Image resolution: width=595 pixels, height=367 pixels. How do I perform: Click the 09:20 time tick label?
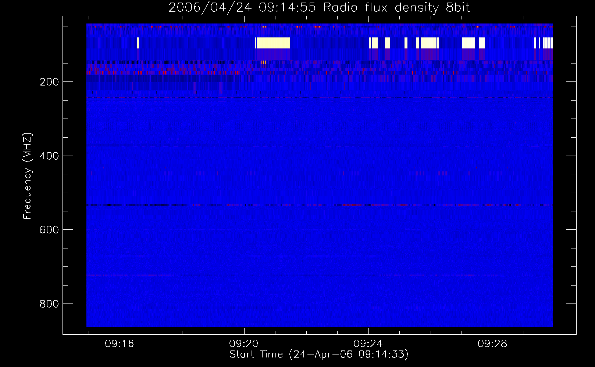pos(244,344)
